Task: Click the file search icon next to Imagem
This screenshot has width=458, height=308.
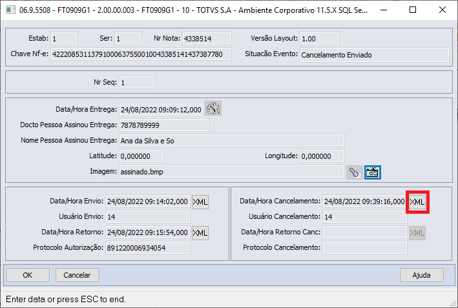Action: point(354,172)
